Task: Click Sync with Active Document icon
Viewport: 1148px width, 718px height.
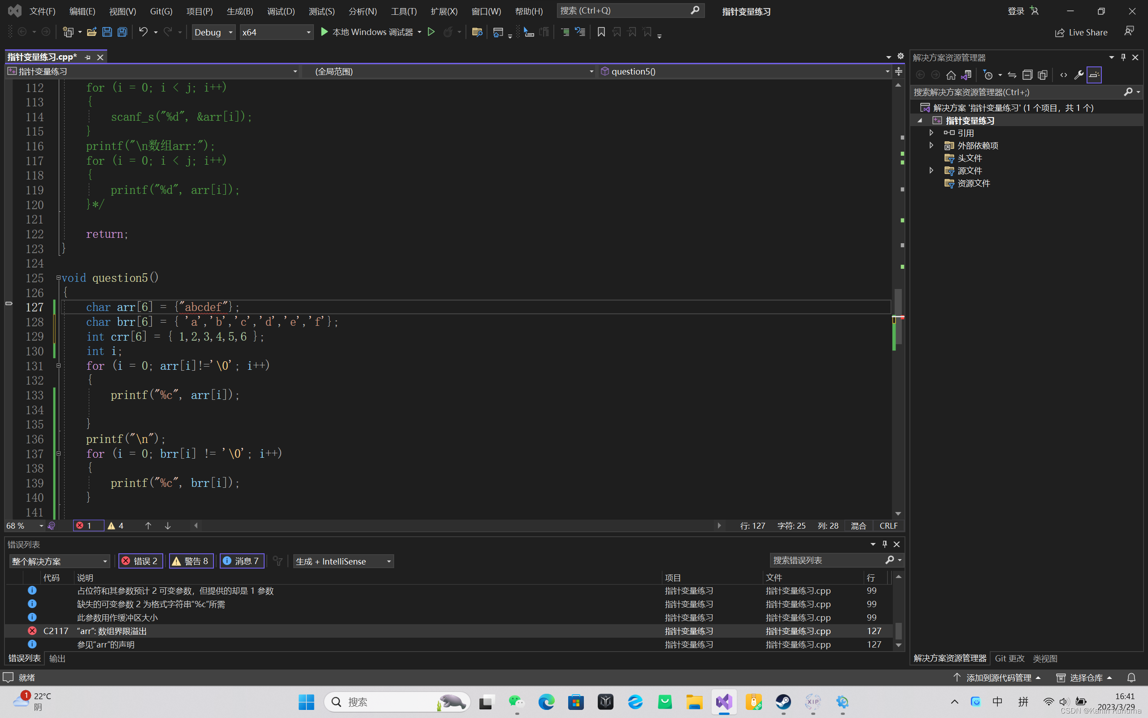Action: [1012, 74]
